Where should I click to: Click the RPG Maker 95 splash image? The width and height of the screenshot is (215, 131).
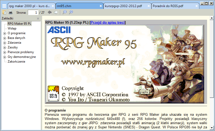click(x=125, y=64)
